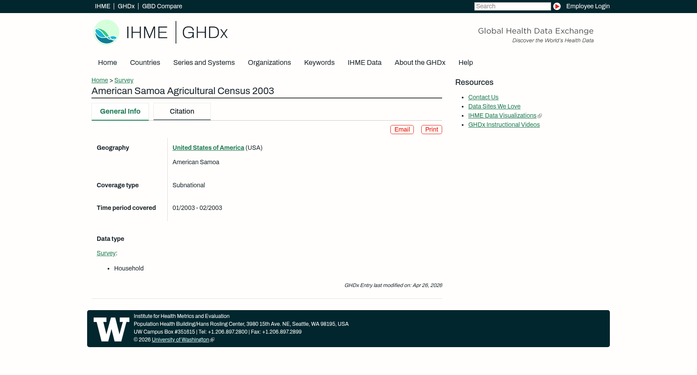Screen dimensions: 697x375
Task: Click the Resources heading
Action: 474,82
